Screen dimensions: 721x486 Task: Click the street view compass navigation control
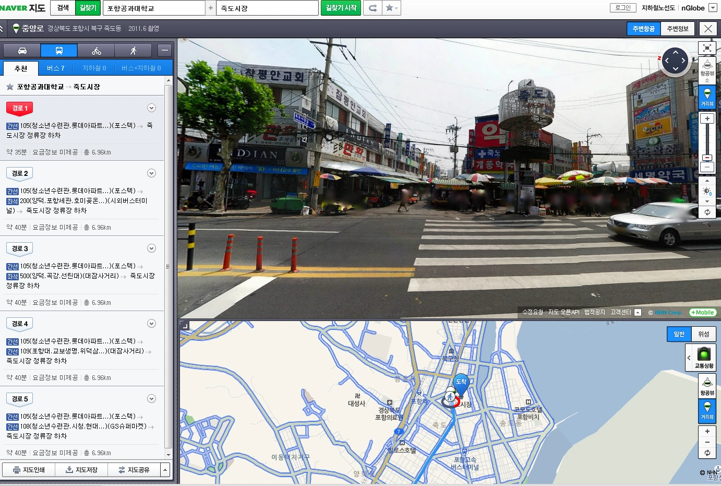(x=675, y=61)
